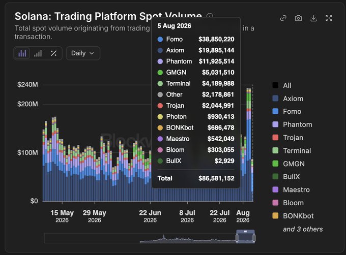Click the Other value $2,178,861 in tooltip
Viewport: 346px width, 255px height.
point(218,94)
